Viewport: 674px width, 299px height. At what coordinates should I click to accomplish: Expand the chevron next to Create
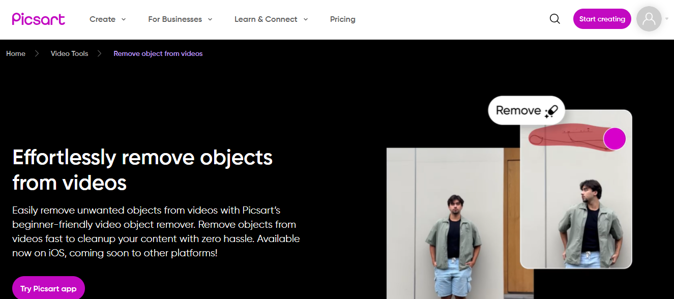(124, 19)
